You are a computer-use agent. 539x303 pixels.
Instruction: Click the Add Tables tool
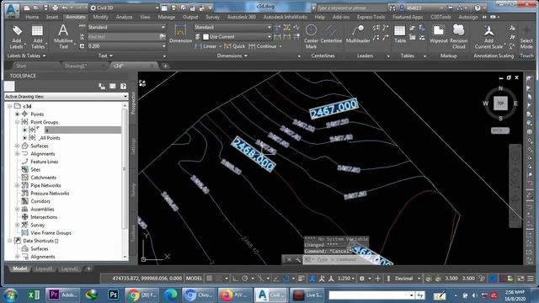37,37
